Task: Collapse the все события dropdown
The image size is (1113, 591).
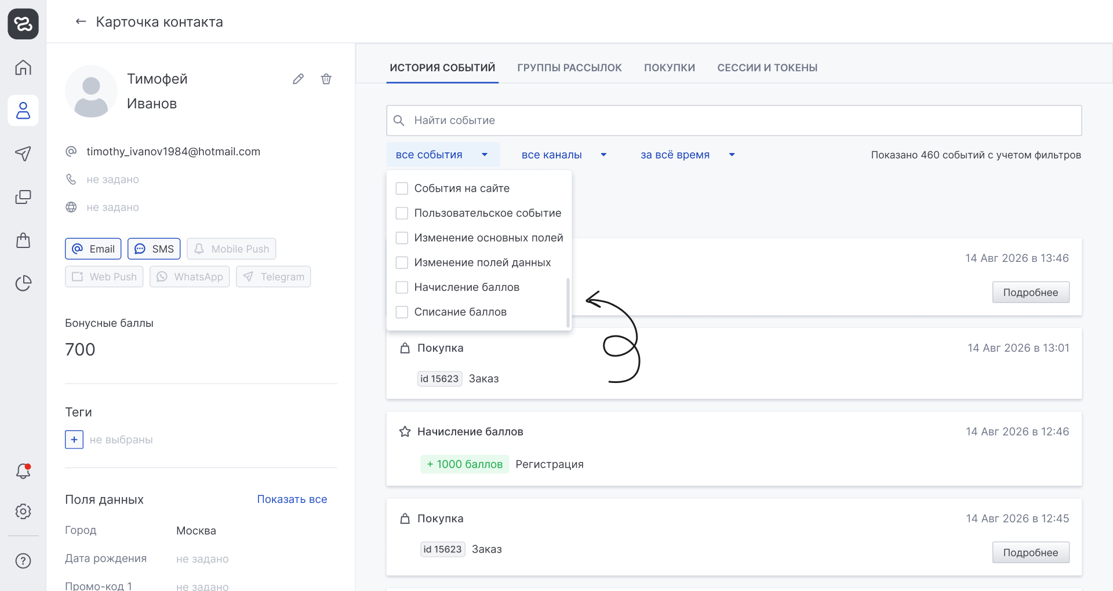Action: point(443,155)
